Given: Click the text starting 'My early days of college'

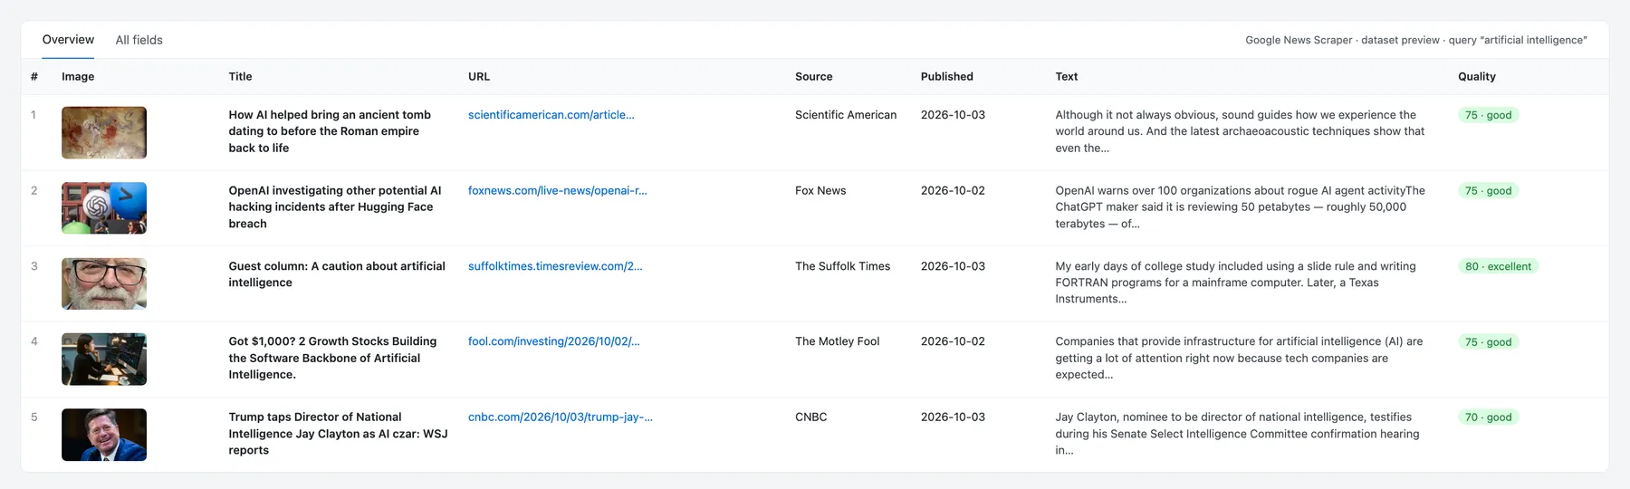Looking at the screenshot, I should [x=1235, y=283].
